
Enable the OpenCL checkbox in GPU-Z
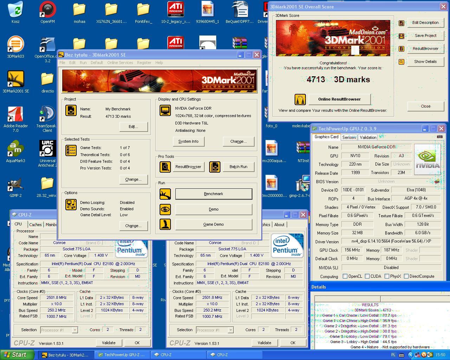[x=345, y=276]
